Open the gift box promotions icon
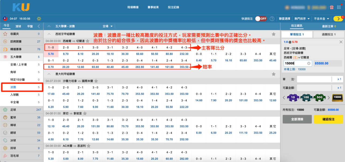This screenshot has width=345, height=162. pyautogui.click(x=332, y=7)
